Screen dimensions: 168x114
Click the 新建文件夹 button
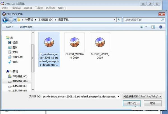[x=26, y=27]
